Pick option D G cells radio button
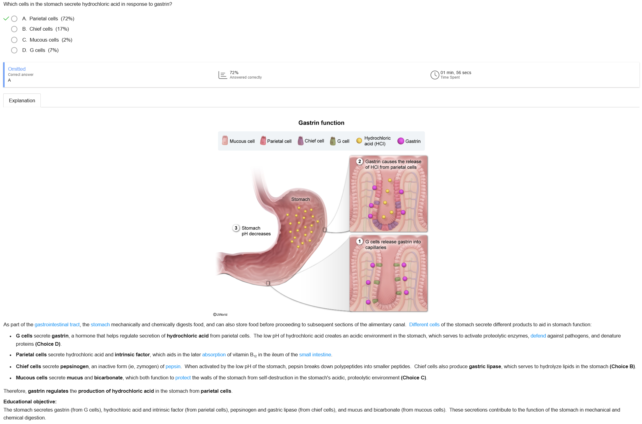 [x=14, y=50]
